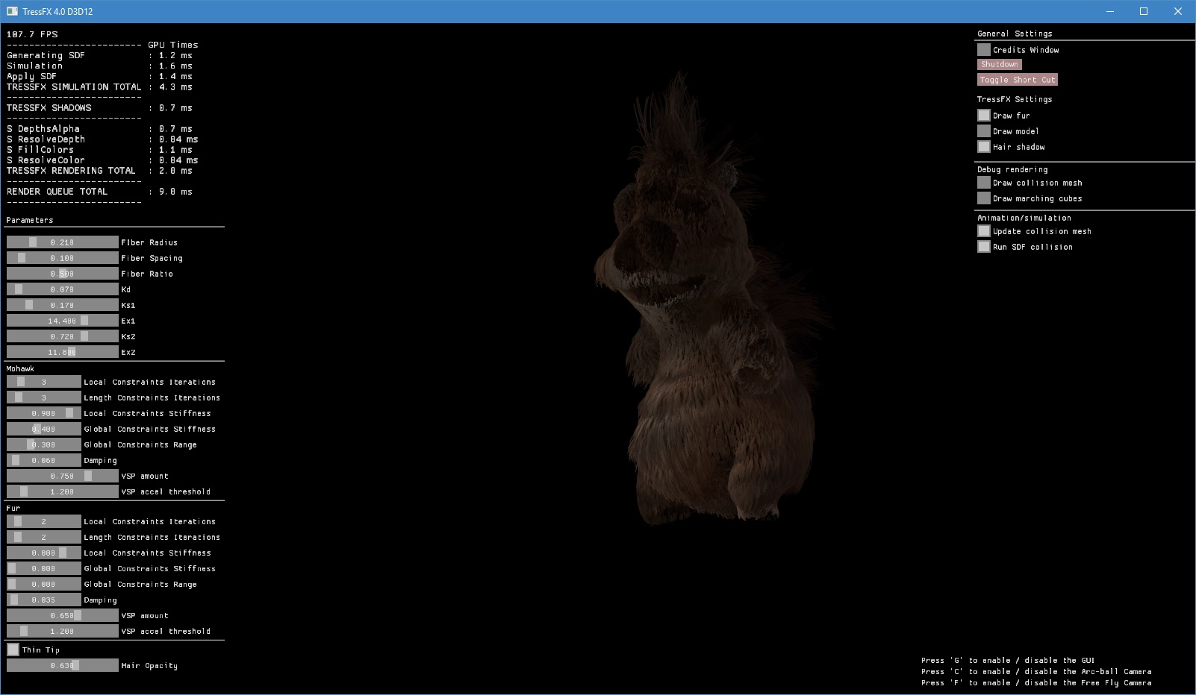This screenshot has width=1196, height=695.
Task: Adjust Fur Local Constraints Stiffness slider
Action: tap(44, 553)
